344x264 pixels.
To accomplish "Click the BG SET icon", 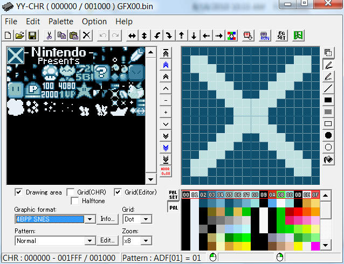I will 281,36.
